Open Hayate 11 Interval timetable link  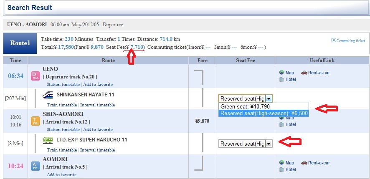coord(97,105)
